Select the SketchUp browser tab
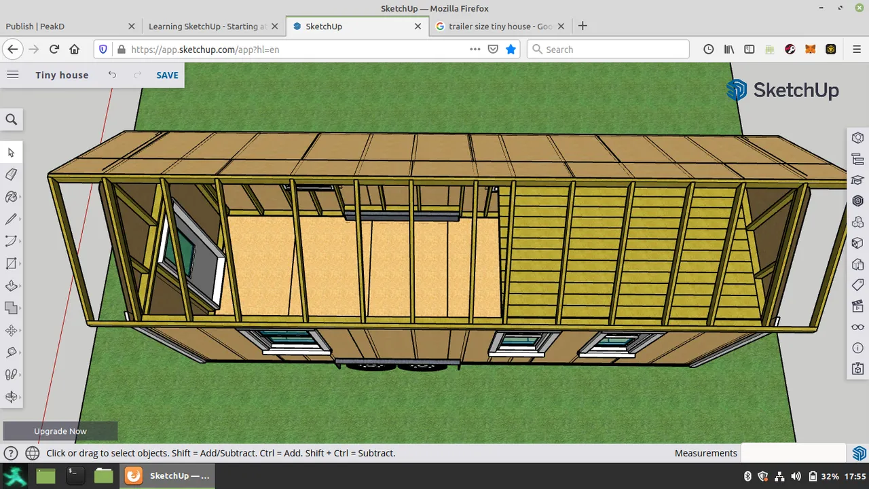Image resolution: width=869 pixels, height=489 pixels. tap(356, 26)
